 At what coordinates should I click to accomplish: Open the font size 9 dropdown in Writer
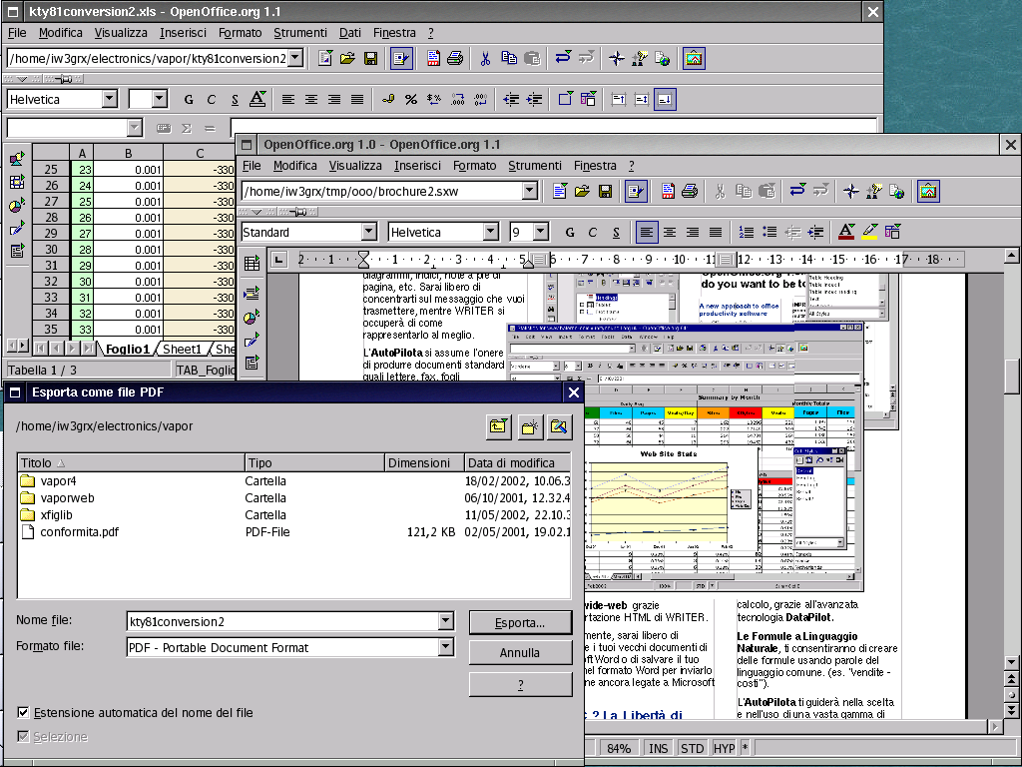541,232
